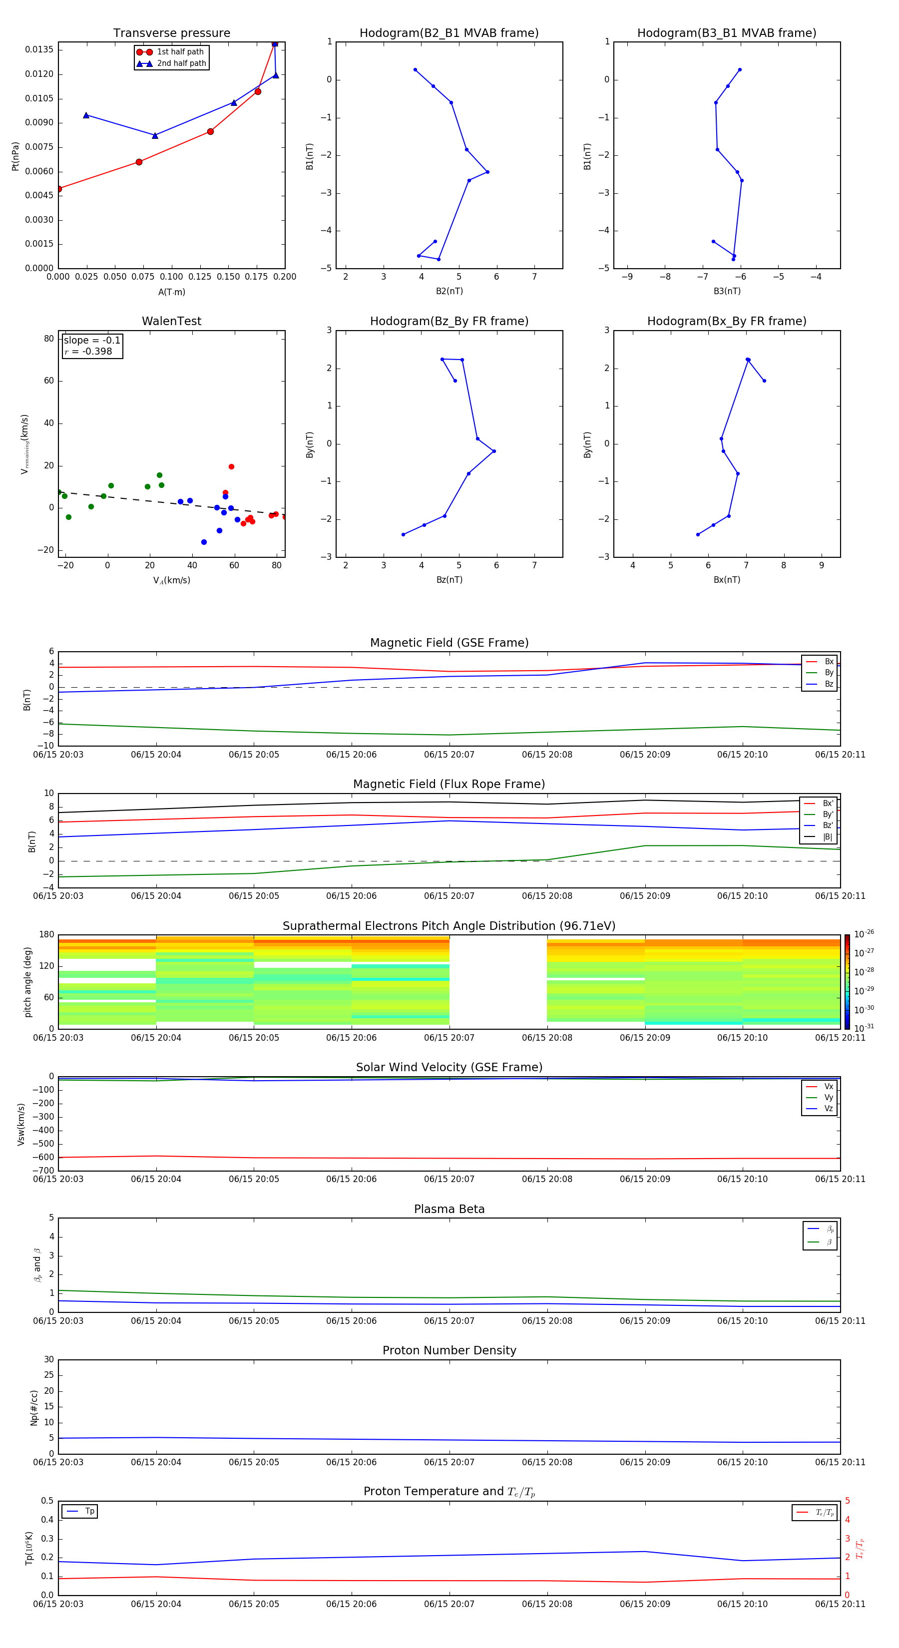Click '06/15 20:07' tick under GSE magnetic field
This screenshot has height=1648, width=899.
[x=449, y=756]
